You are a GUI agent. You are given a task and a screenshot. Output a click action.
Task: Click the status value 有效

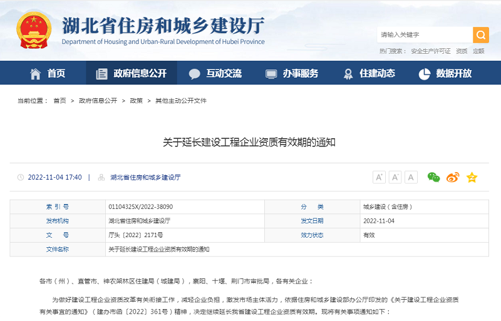(x=369, y=235)
